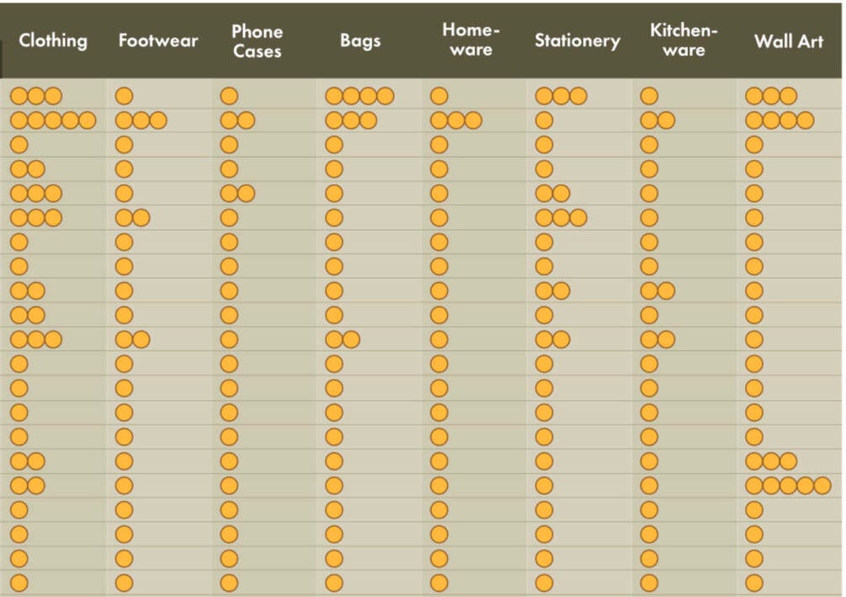Screen dimensions: 846x597
Task: Click last dot in Bags' four-dot row
Action: point(386,96)
